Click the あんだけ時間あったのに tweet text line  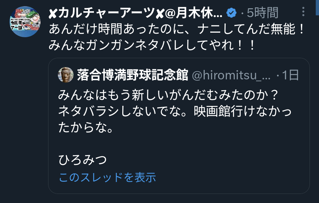pos(176,29)
